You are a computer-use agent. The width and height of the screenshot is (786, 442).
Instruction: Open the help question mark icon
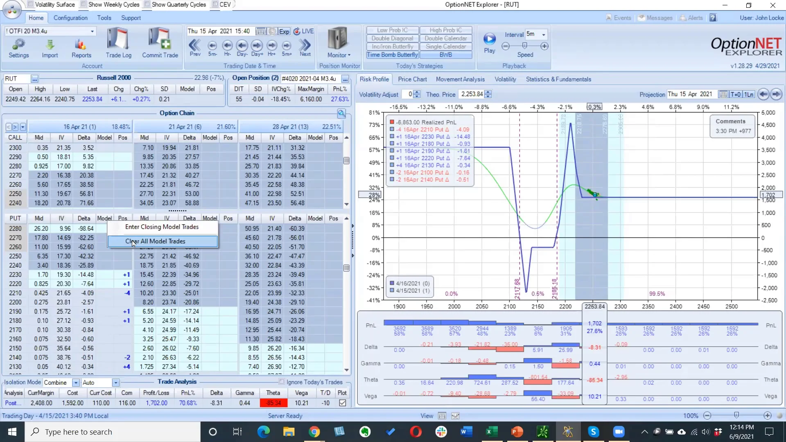(x=713, y=18)
